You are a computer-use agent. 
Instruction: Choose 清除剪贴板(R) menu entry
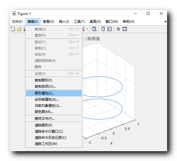(x=54, y=61)
